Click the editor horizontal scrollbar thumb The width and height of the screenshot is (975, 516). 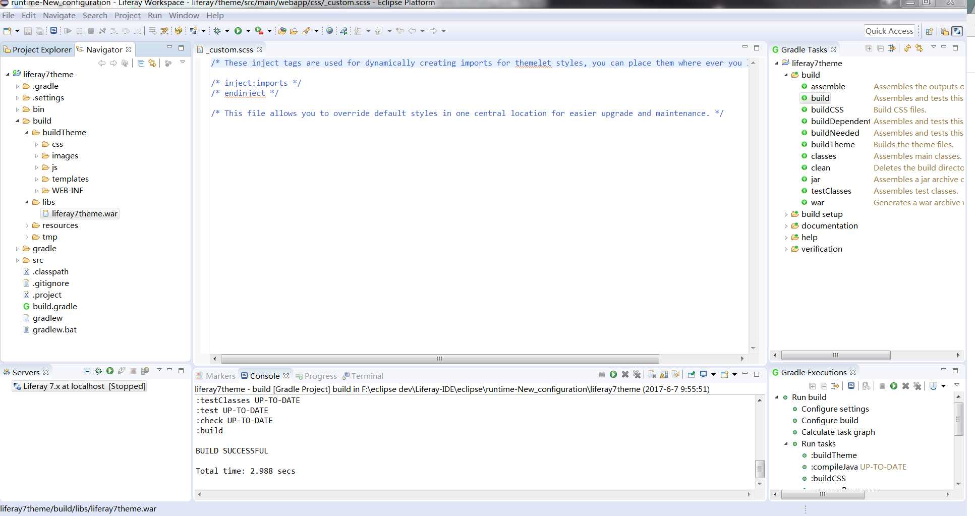pos(440,359)
